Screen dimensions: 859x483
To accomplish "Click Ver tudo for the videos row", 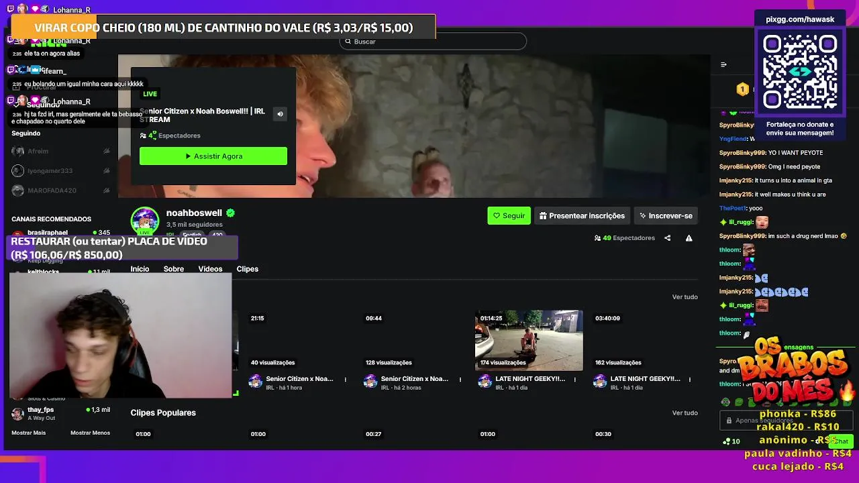I will click(x=685, y=297).
